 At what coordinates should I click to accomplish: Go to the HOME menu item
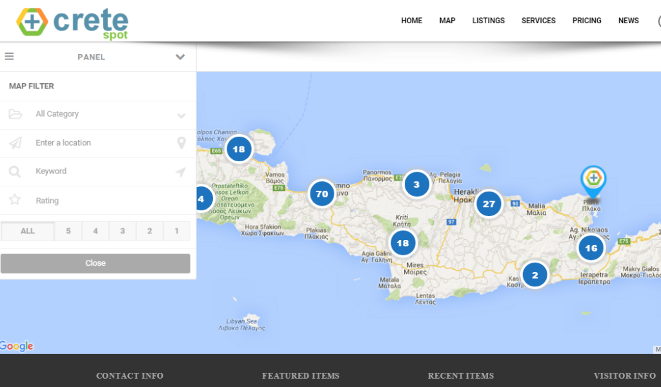pos(411,21)
